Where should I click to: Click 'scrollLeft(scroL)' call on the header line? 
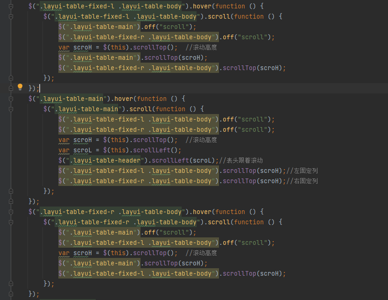(x=183, y=161)
